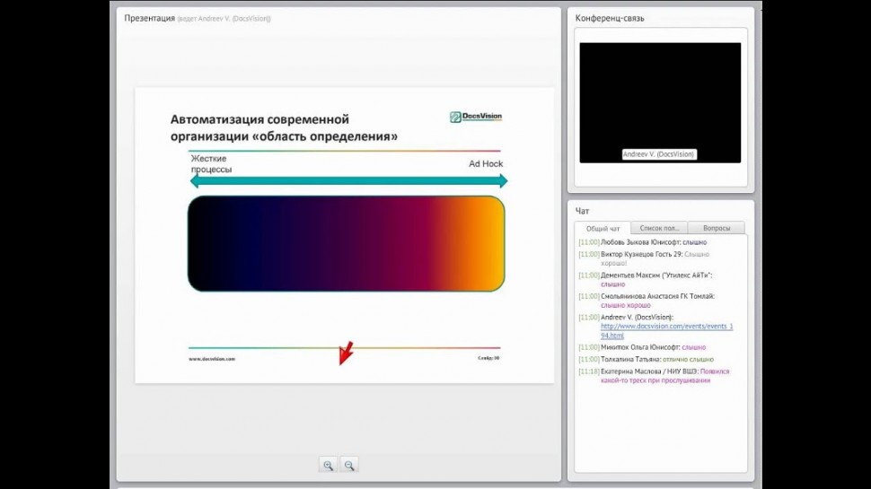Click the Чат panel header

tap(583, 211)
